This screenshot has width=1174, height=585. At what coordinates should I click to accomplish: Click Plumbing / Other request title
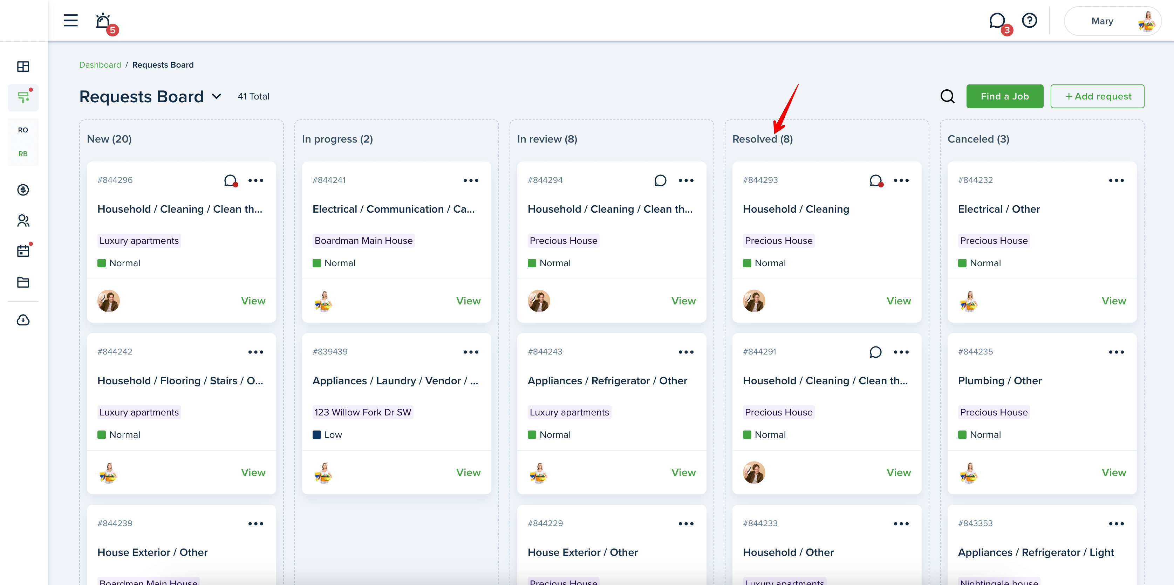click(1000, 381)
